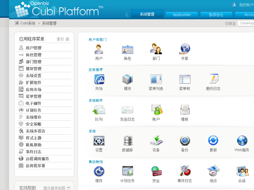Switch to the Appbuilder tab
Viewport: 254px width, 190px height.
pos(182,15)
